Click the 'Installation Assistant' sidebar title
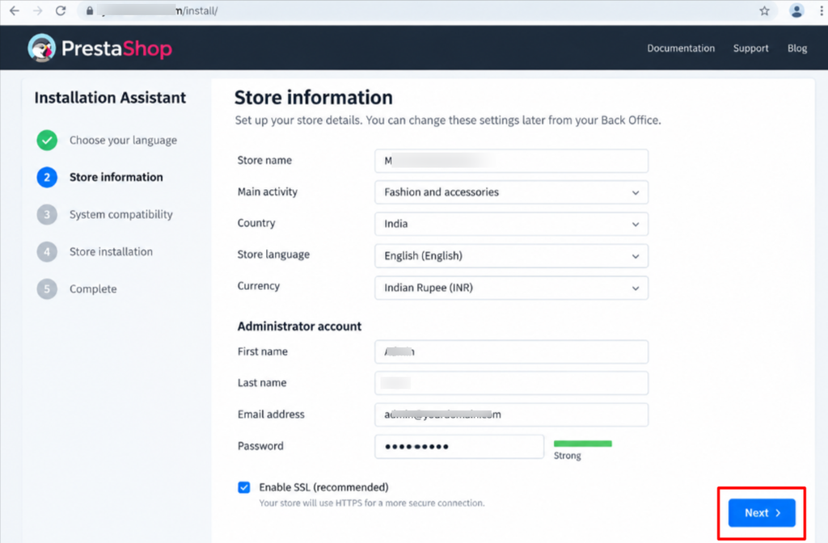The height and width of the screenshot is (543, 828). (x=110, y=98)
